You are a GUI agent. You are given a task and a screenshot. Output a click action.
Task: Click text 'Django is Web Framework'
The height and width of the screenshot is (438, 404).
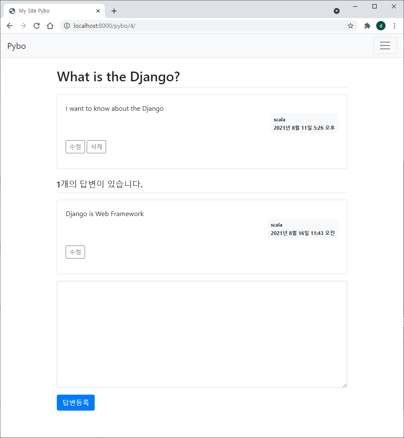(105, 214)
